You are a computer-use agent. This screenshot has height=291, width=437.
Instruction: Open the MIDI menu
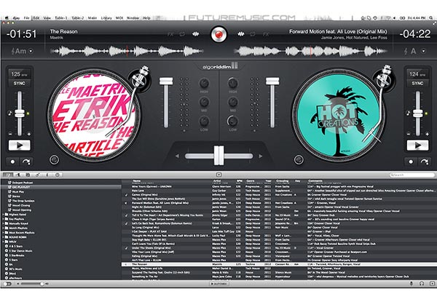(119, 17)
